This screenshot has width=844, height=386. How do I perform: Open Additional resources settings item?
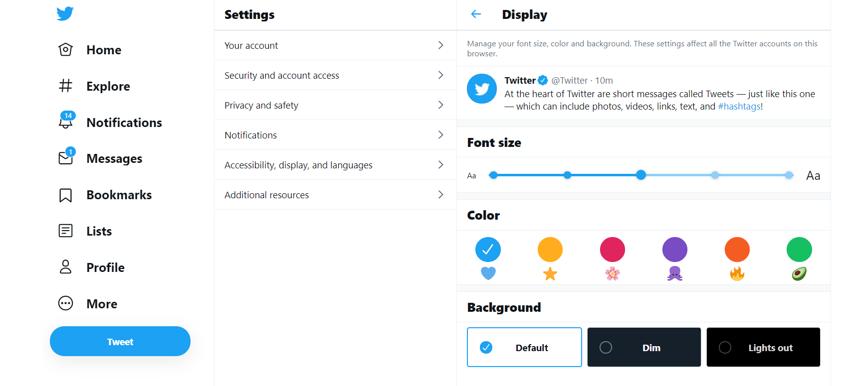coord(335,195)
